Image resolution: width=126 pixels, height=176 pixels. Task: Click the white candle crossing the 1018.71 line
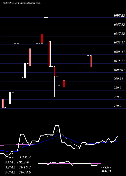[x=25, y=70]
